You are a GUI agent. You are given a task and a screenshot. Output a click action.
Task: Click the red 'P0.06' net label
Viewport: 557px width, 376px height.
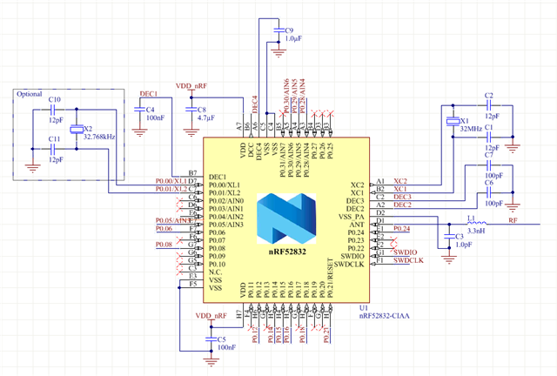click(x=164, y=229)
